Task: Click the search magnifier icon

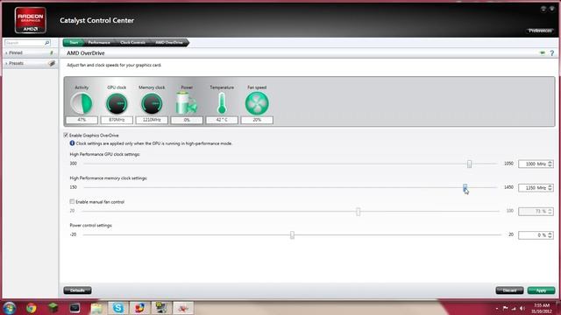Action: 46,43
